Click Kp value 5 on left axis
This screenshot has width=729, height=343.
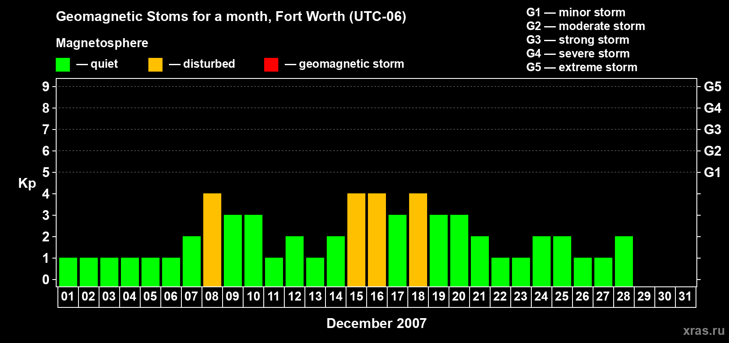(46, 172)
